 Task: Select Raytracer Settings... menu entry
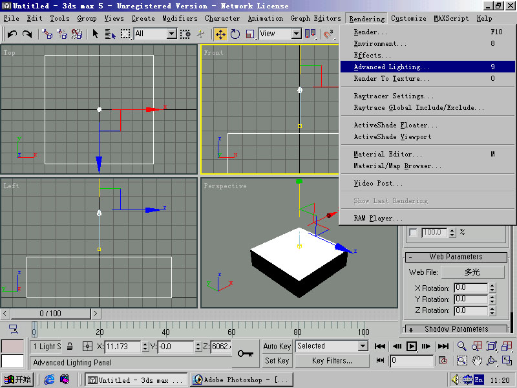(x=428, y=96)
